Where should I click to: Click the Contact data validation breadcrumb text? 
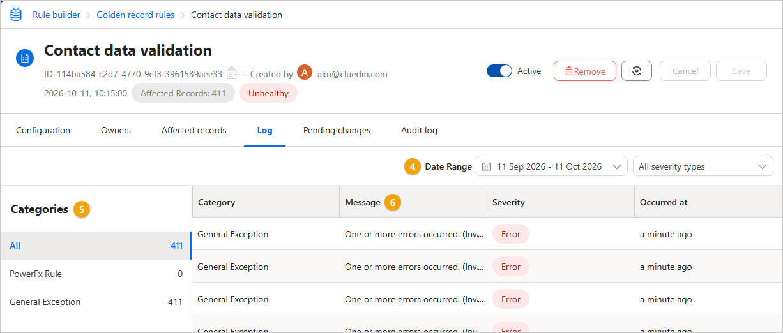click(x=236, y=15)
